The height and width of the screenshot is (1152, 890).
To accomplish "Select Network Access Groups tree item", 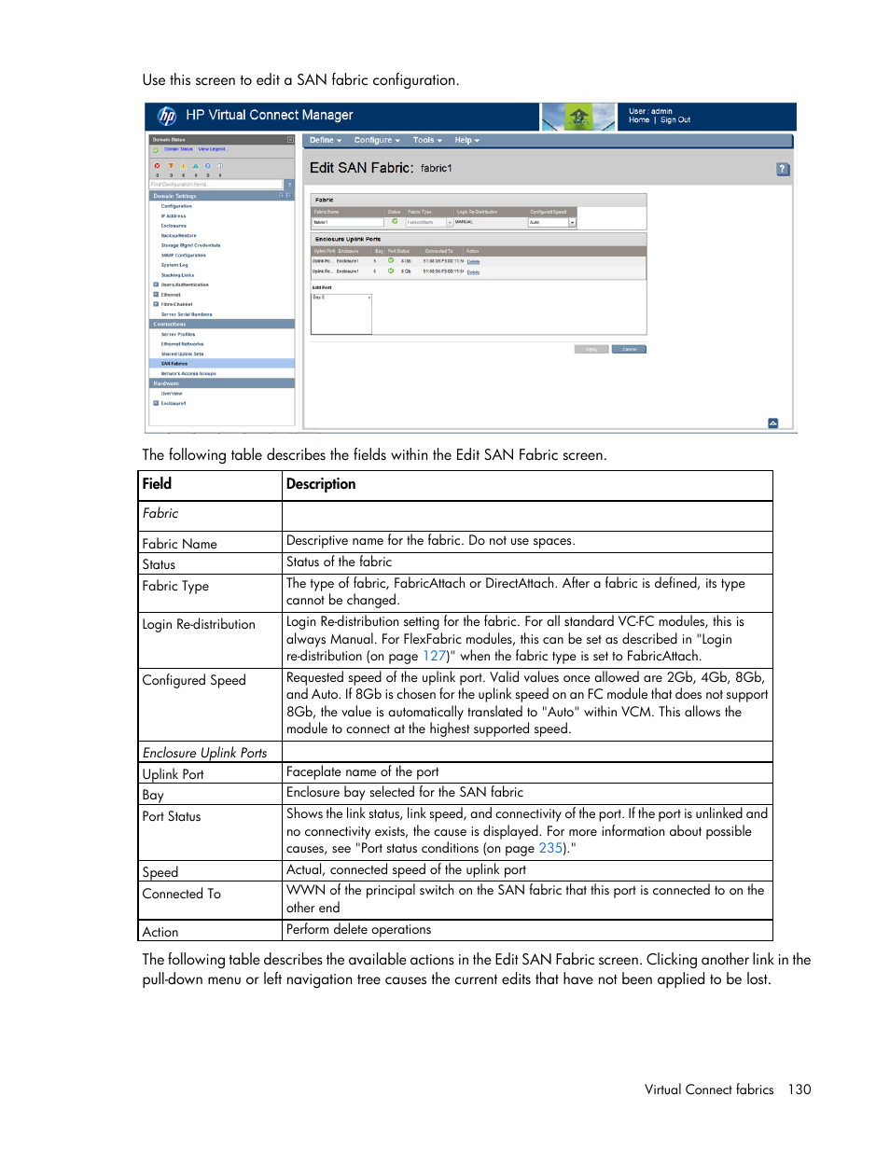I will [x=188, y=373].
